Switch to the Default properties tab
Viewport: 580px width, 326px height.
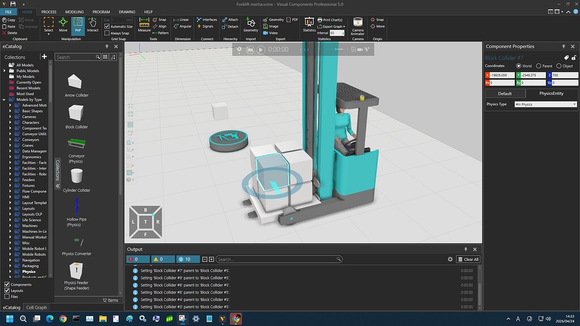click(x=505, y=93)
